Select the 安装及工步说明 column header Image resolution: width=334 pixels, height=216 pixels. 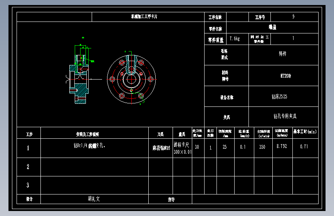tap(95, 133)
